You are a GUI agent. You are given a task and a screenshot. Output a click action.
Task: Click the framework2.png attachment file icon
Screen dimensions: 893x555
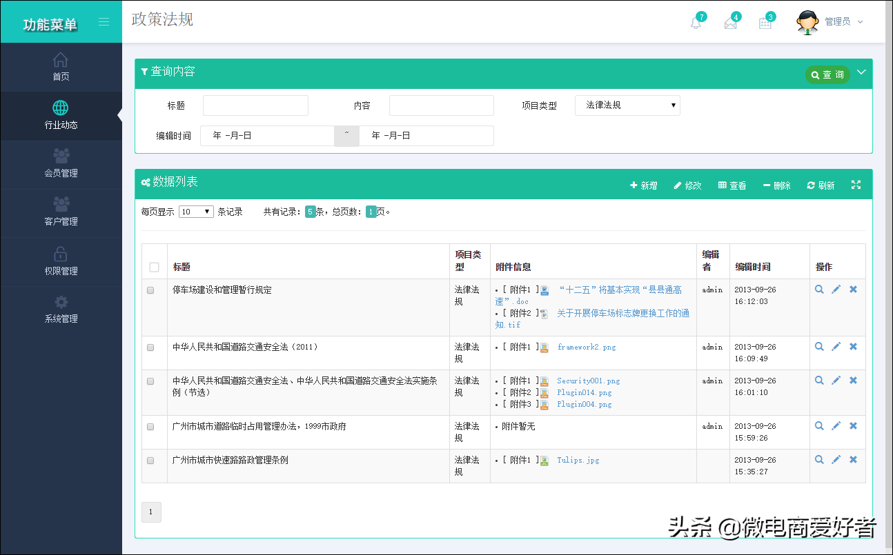pyautogui.click(x=544, y=347)
